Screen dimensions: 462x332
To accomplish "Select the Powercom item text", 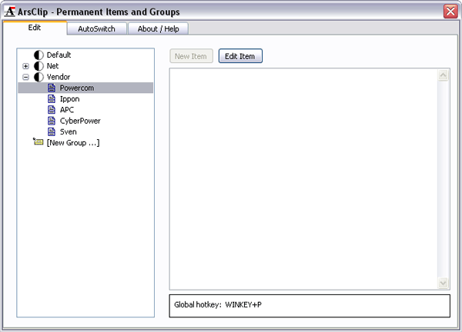I will (x=77, y=88).
